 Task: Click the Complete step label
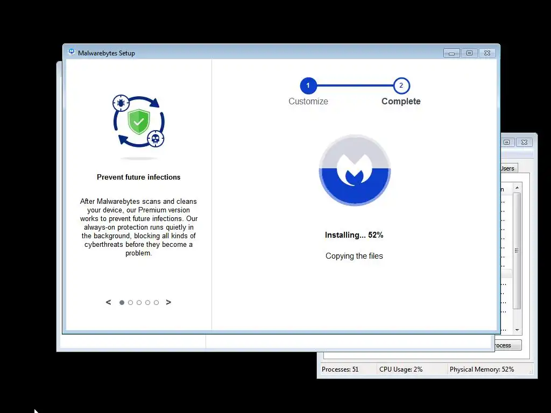coord(401,102)
